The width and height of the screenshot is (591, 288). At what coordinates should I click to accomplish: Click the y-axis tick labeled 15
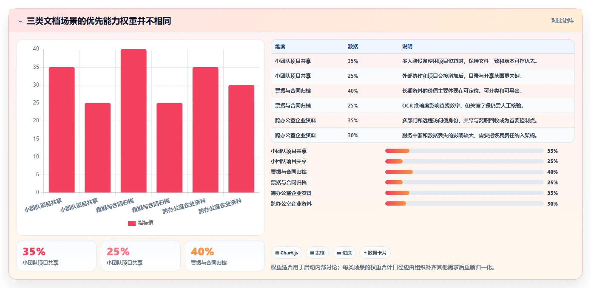(36, 139)
